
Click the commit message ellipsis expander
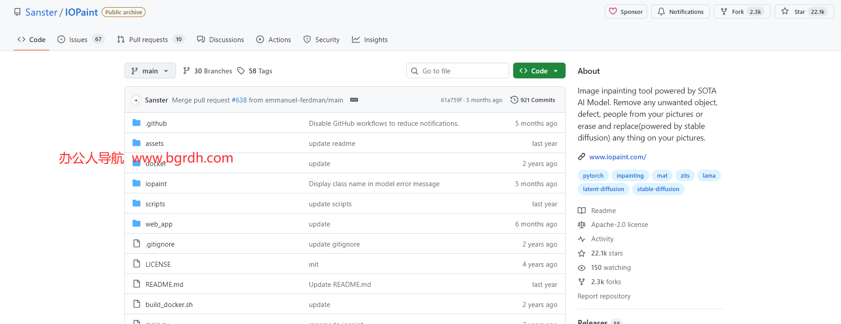[x=354, y=100]
